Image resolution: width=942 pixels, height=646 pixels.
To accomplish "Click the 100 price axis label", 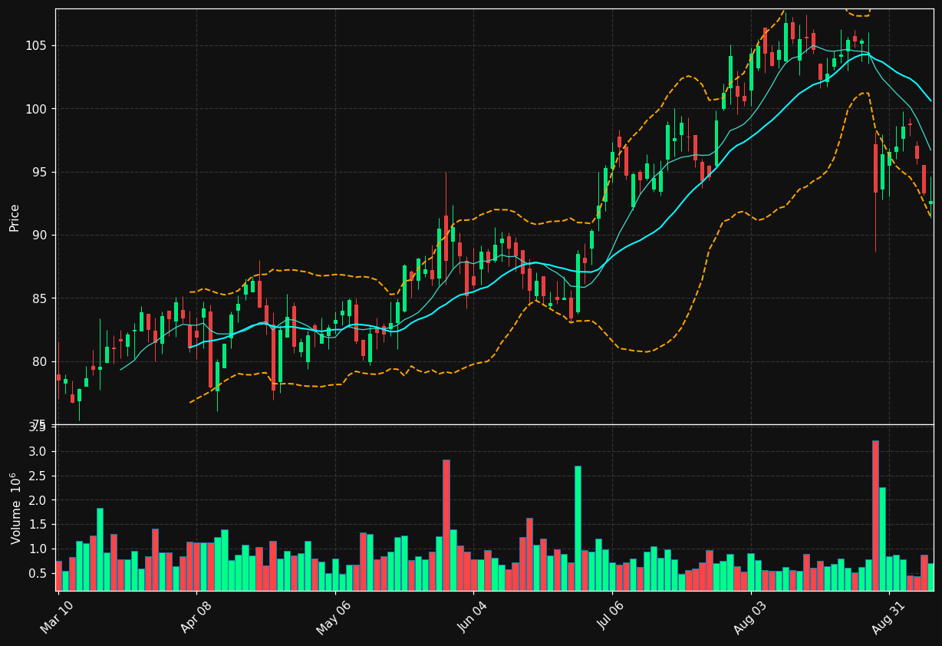I will (x=36, y=109).
